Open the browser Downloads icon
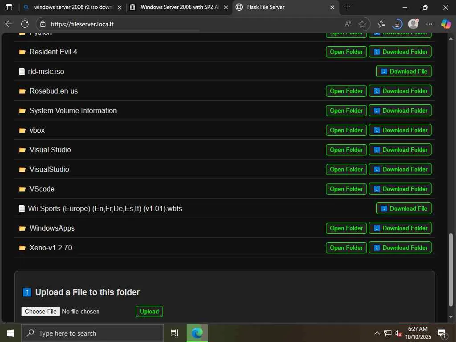 click(397, 24)
